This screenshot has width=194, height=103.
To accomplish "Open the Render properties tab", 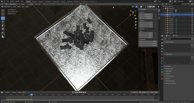I will tap(162, 43).
